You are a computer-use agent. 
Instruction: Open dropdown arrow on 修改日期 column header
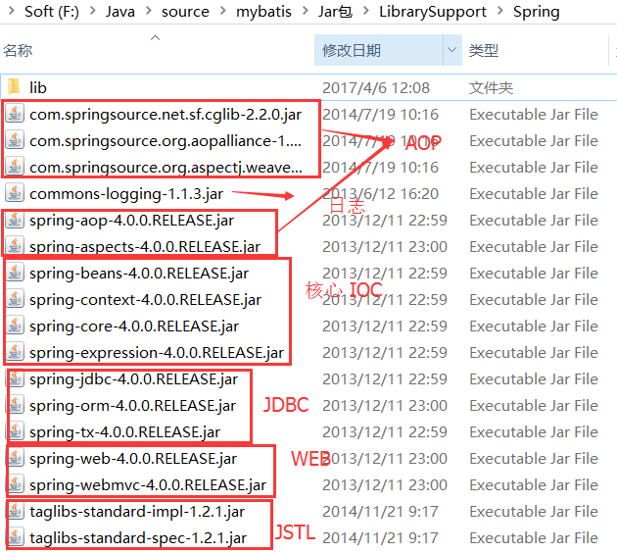[x=452, y=50]
